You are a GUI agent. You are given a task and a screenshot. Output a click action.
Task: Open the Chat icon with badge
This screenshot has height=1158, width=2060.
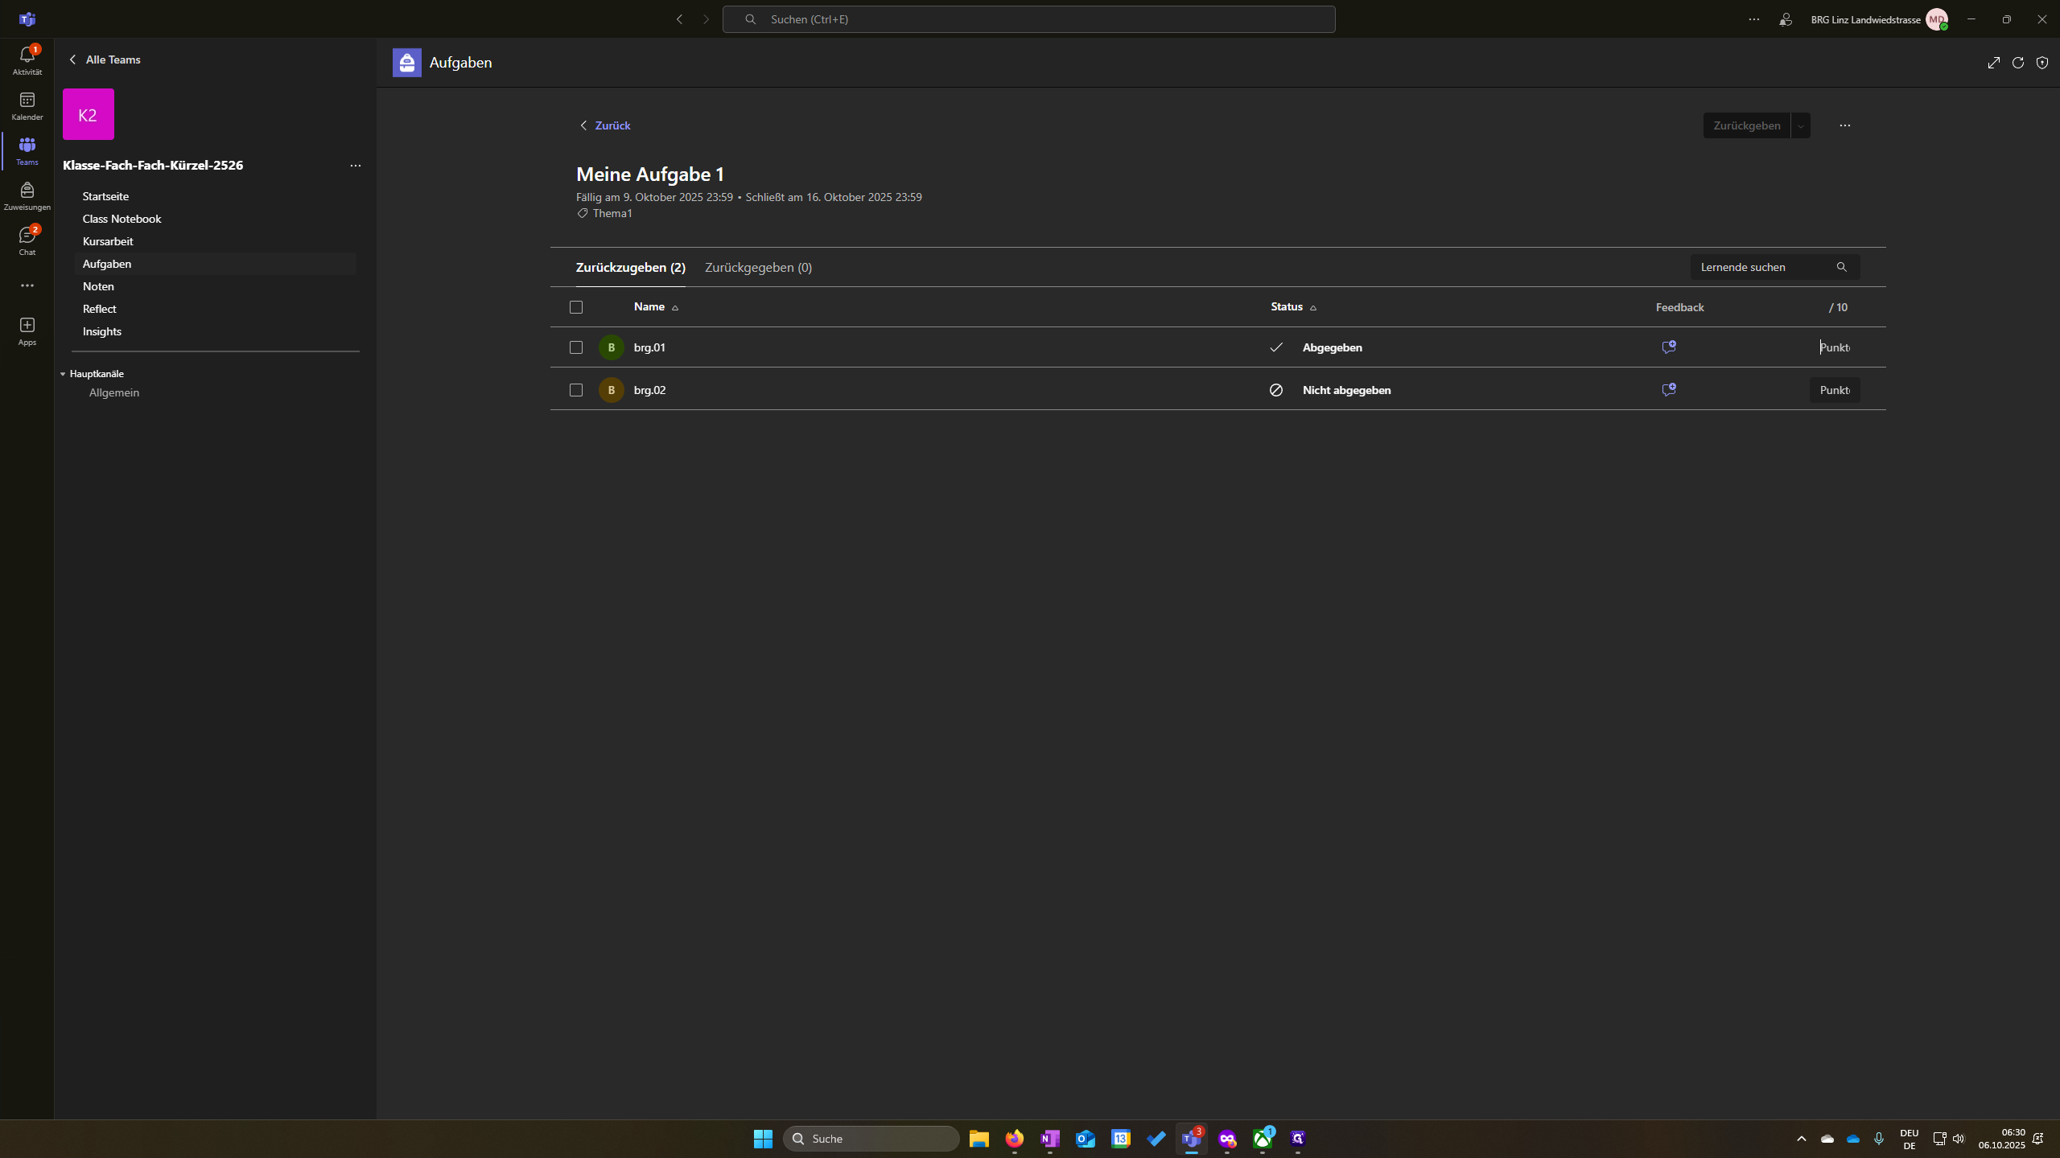coord(27,240)
